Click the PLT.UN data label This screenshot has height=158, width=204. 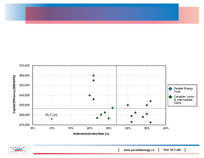click(51, 115)
